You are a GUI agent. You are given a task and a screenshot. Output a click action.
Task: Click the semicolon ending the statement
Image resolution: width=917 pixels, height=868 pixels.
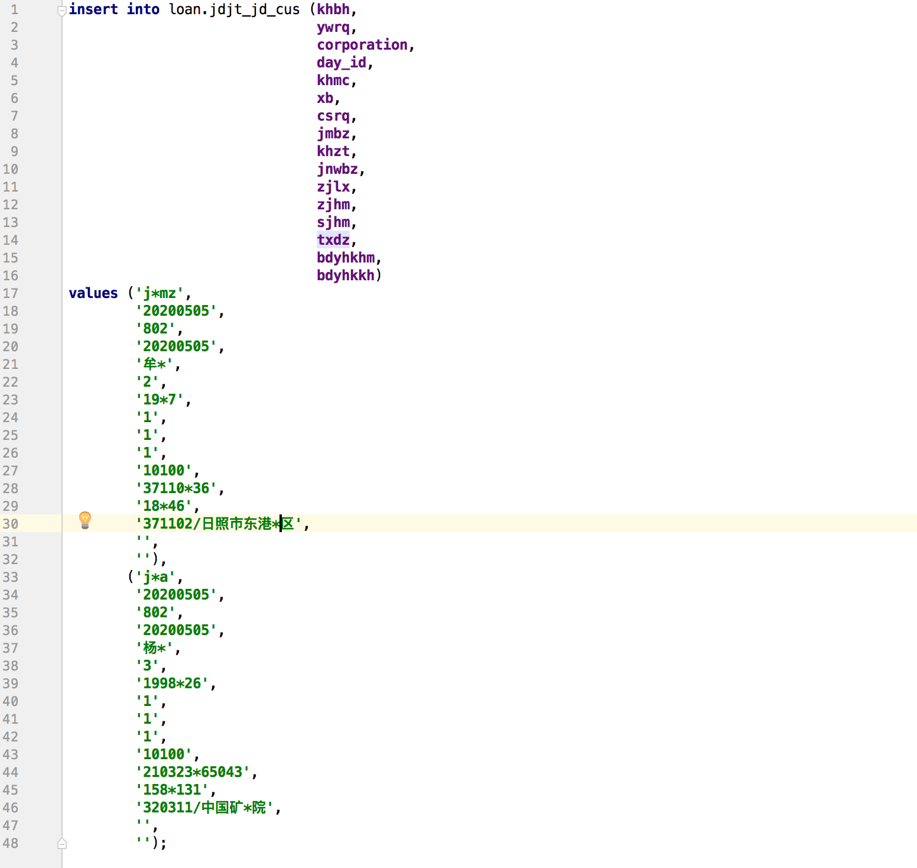[163, 843]
